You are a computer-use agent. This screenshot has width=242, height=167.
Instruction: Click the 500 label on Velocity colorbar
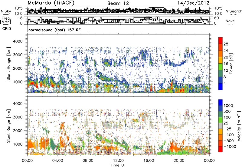point(227,112)
